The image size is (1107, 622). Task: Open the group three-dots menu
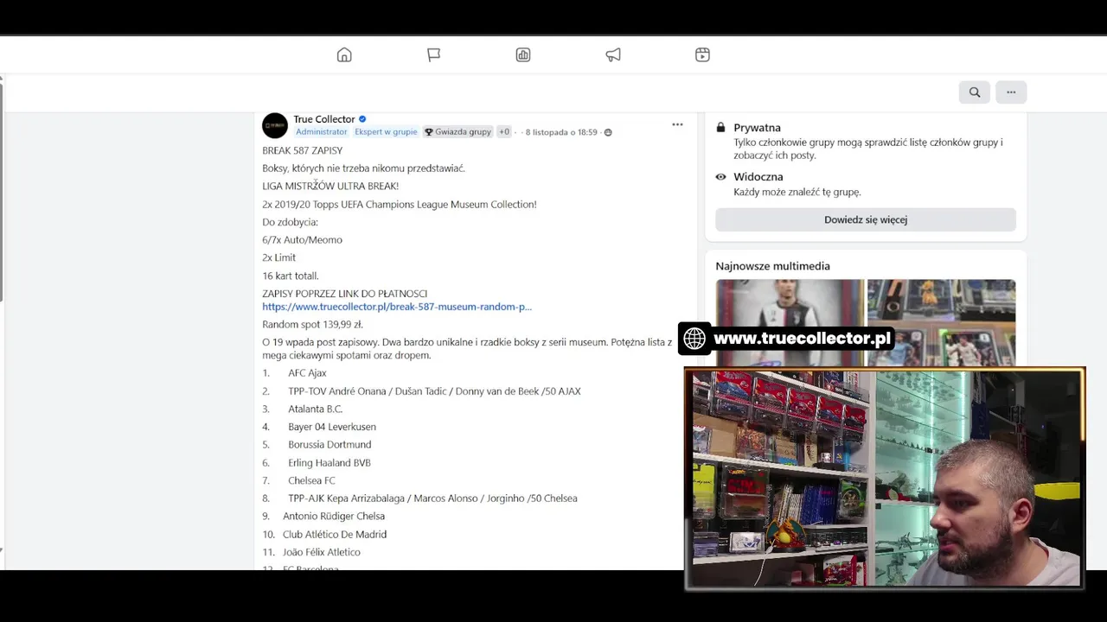click(1011, 92)
